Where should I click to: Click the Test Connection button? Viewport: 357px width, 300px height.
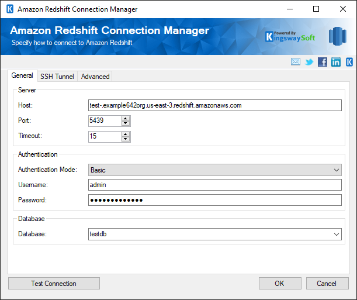[x=54, y=284]
